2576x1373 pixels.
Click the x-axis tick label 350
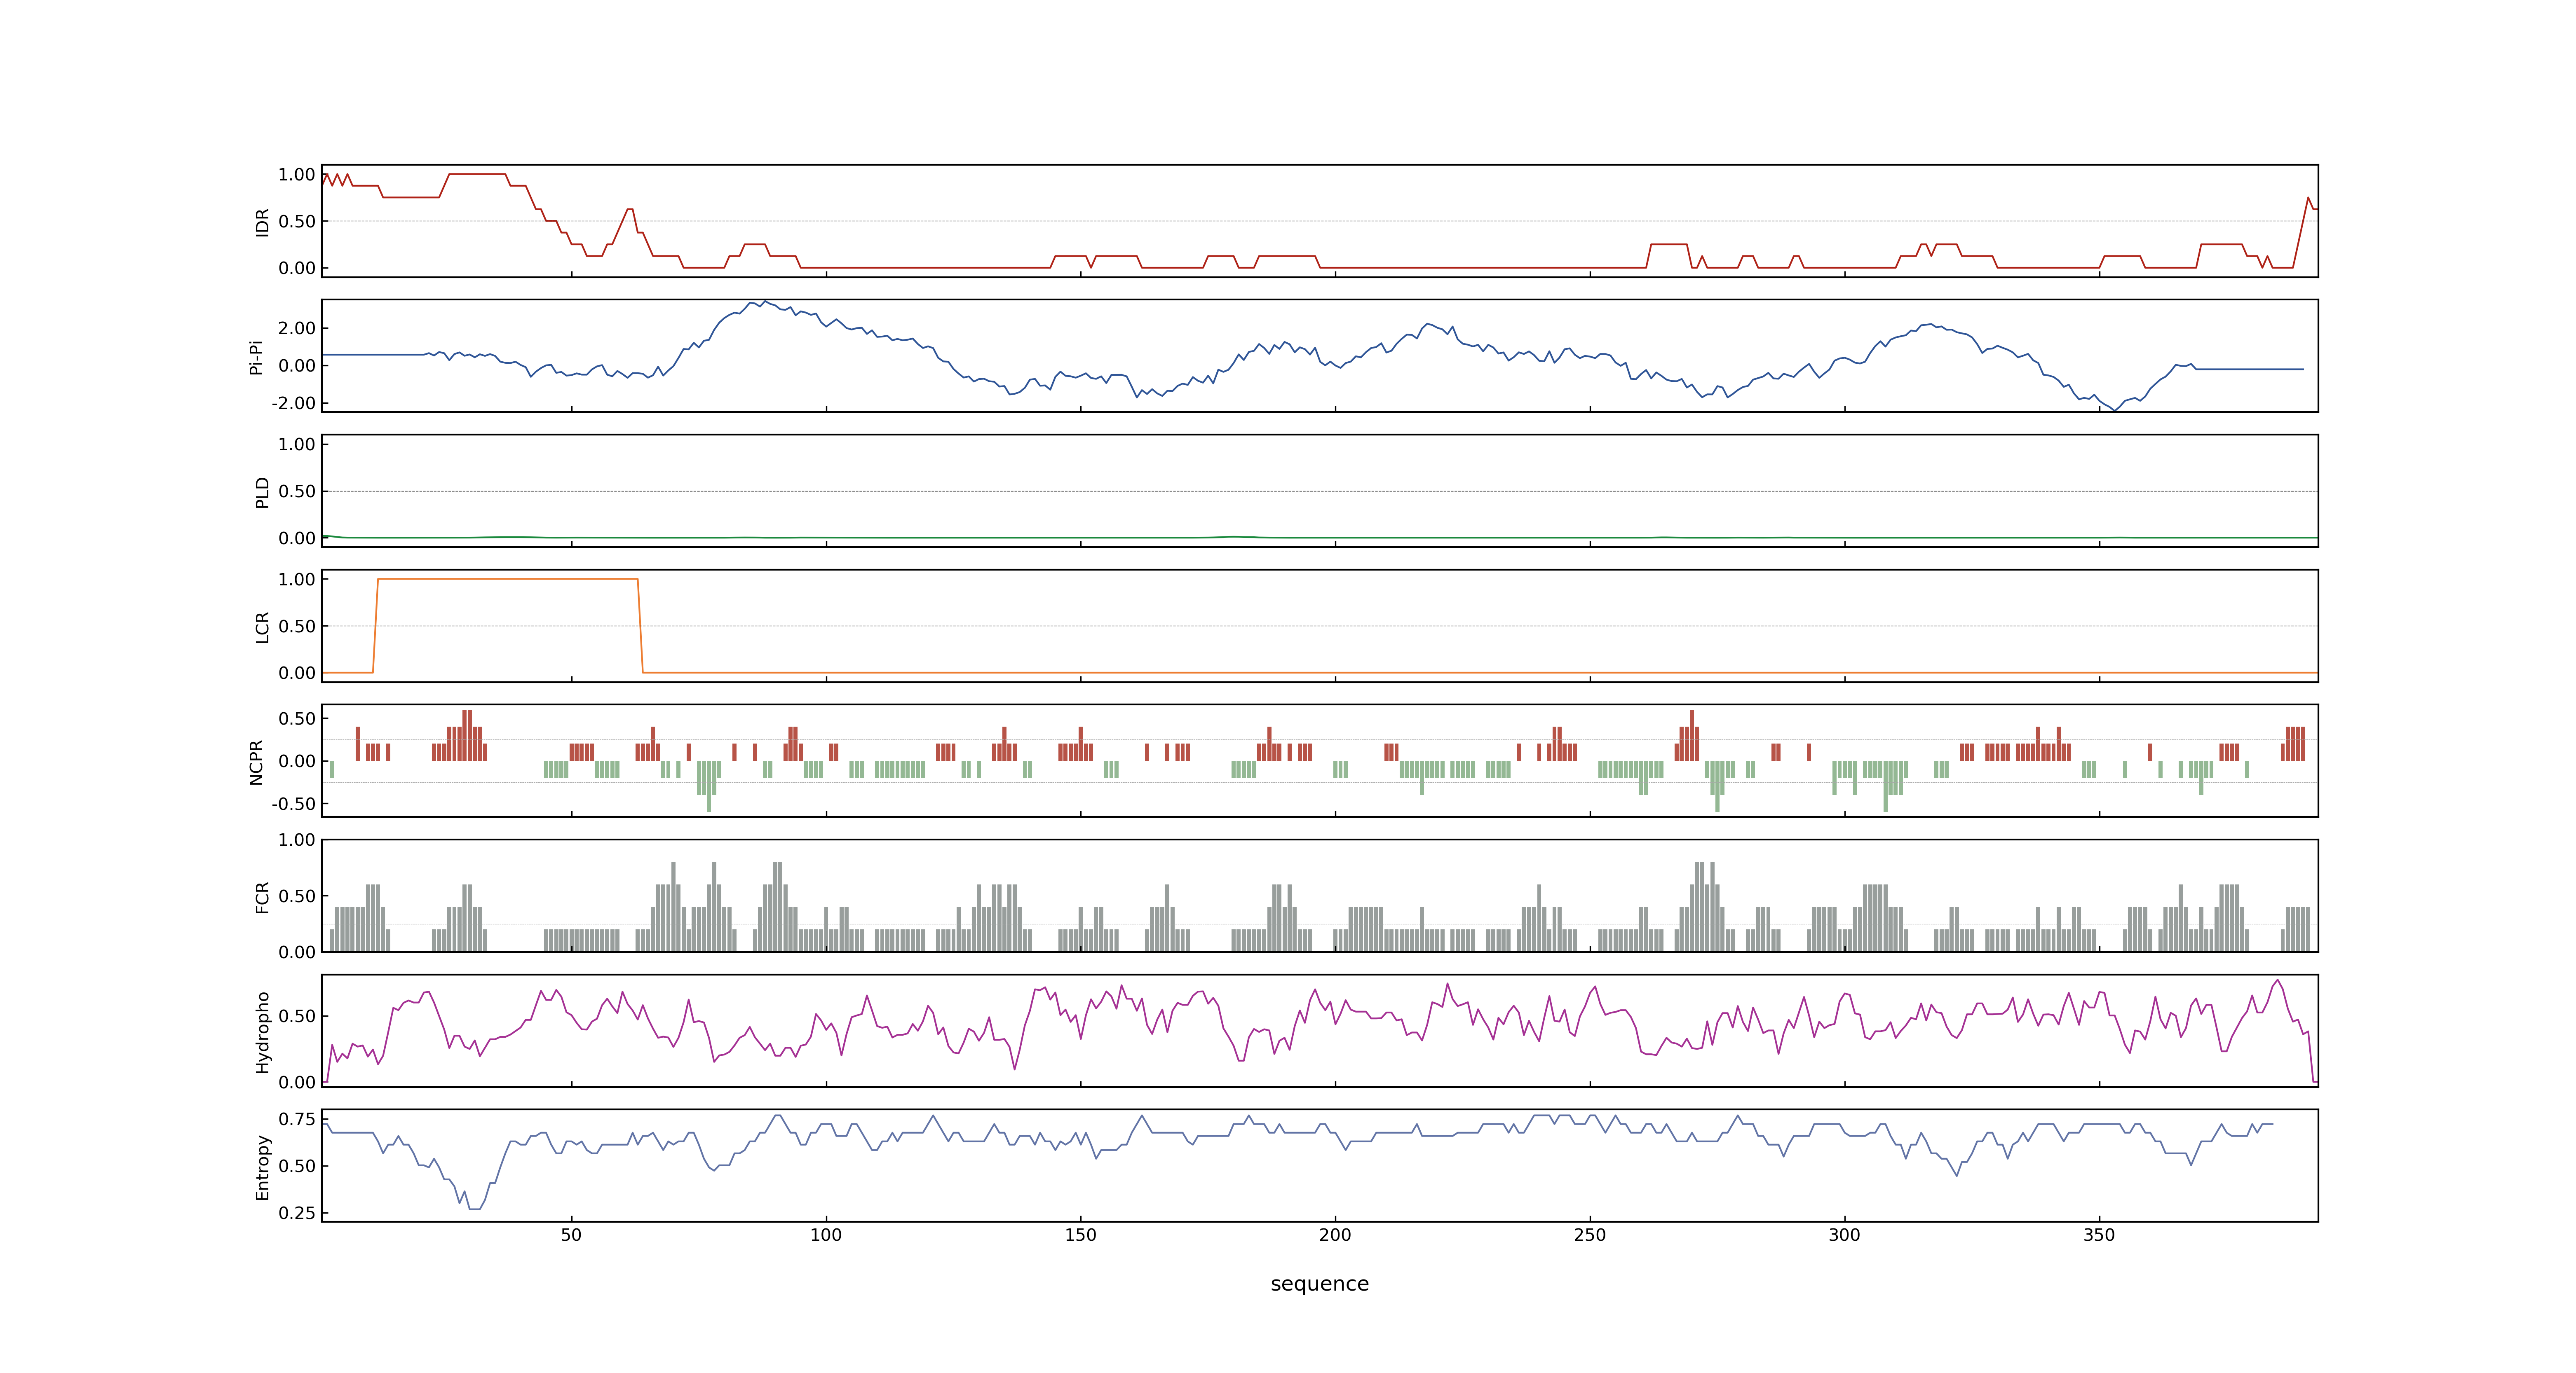[2099, 1235]
